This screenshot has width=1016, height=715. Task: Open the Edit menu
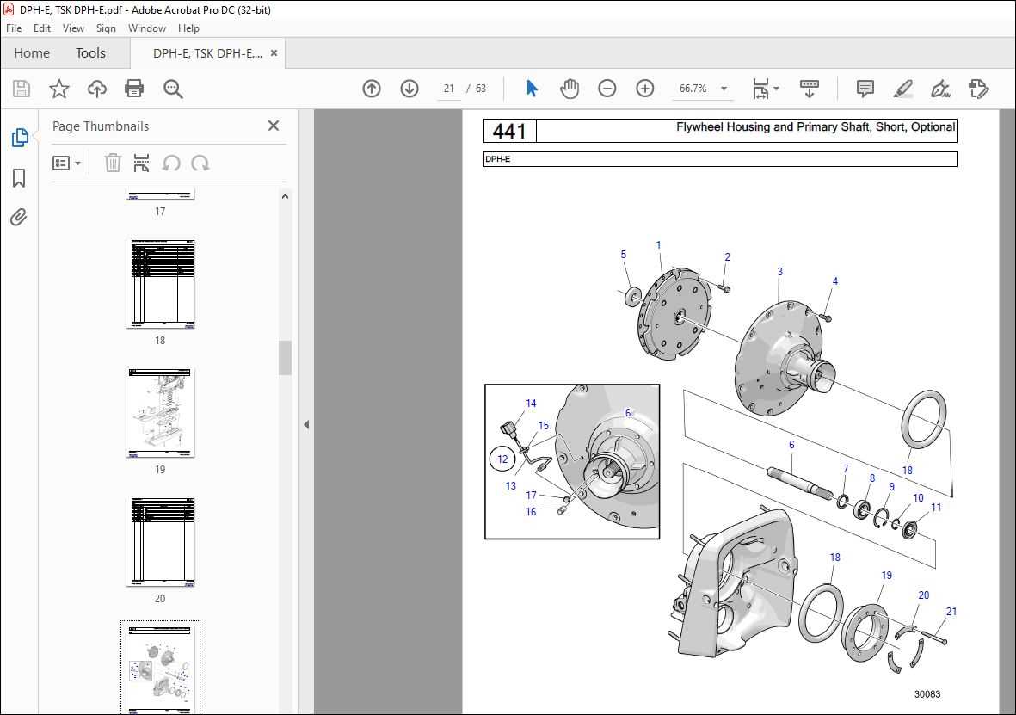42,28
